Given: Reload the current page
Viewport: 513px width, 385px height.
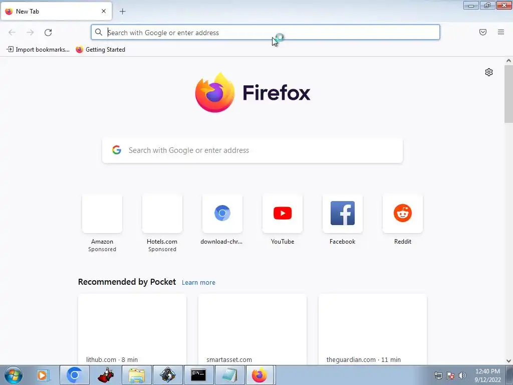Looking at the screenshot, I should pyautogui.click(x=48, y=33).
